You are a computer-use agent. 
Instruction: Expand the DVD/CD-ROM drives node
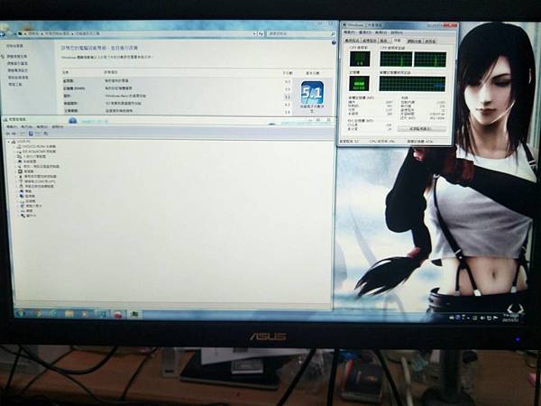[x=14, y=146]
